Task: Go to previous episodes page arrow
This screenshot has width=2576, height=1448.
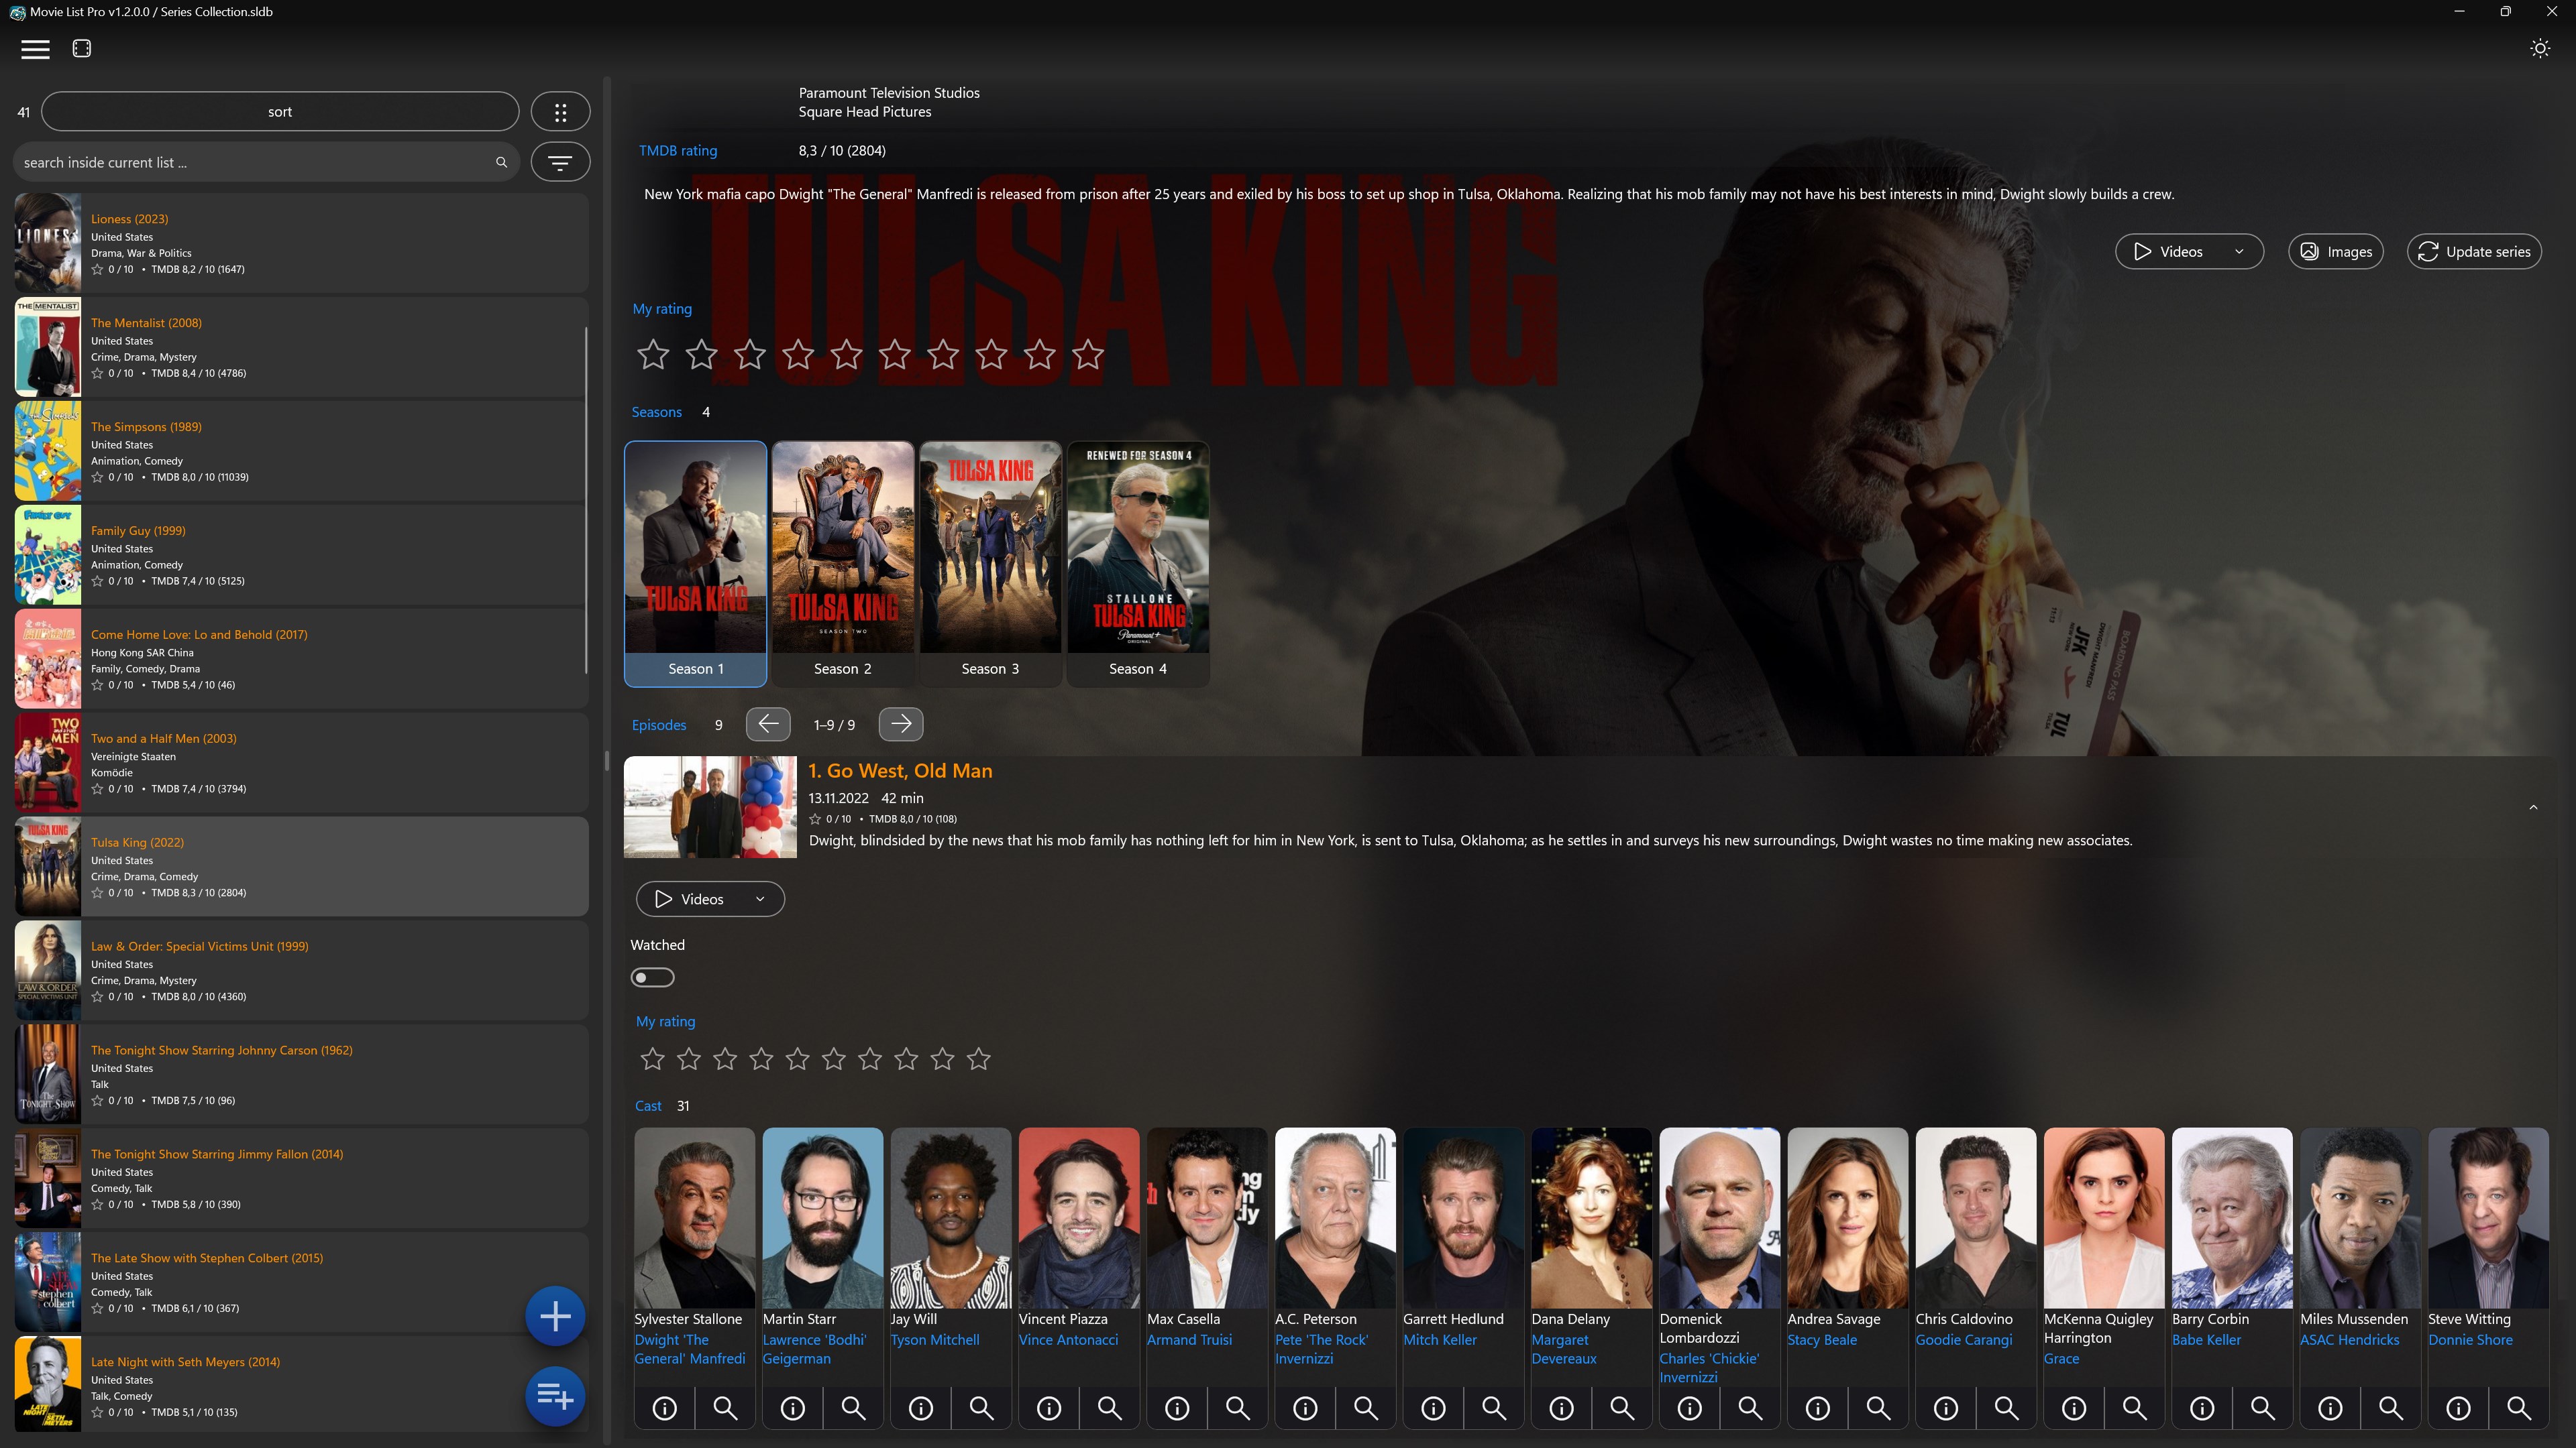Action: [x=768, y=725]
